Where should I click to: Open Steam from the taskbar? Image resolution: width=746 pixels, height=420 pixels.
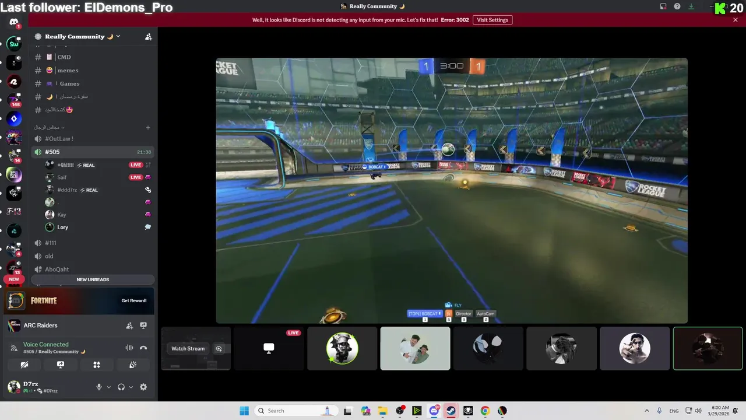click(x=451, y=411)
